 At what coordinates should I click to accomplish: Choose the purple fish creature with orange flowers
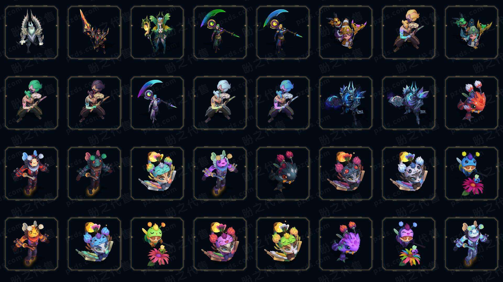(346, 244)
